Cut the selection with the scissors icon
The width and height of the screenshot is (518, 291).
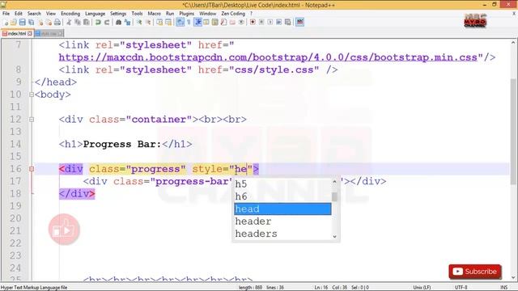pos(69,22)
